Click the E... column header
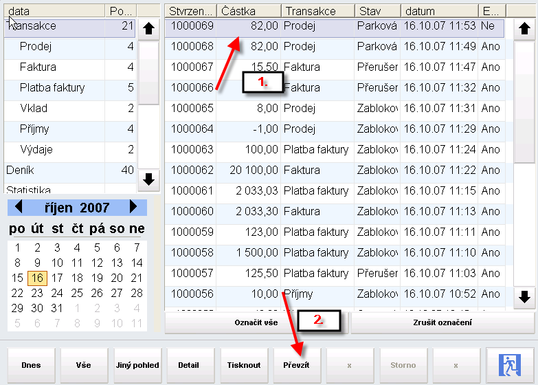The height and width of the screenshot is (385, 538). 492,11
